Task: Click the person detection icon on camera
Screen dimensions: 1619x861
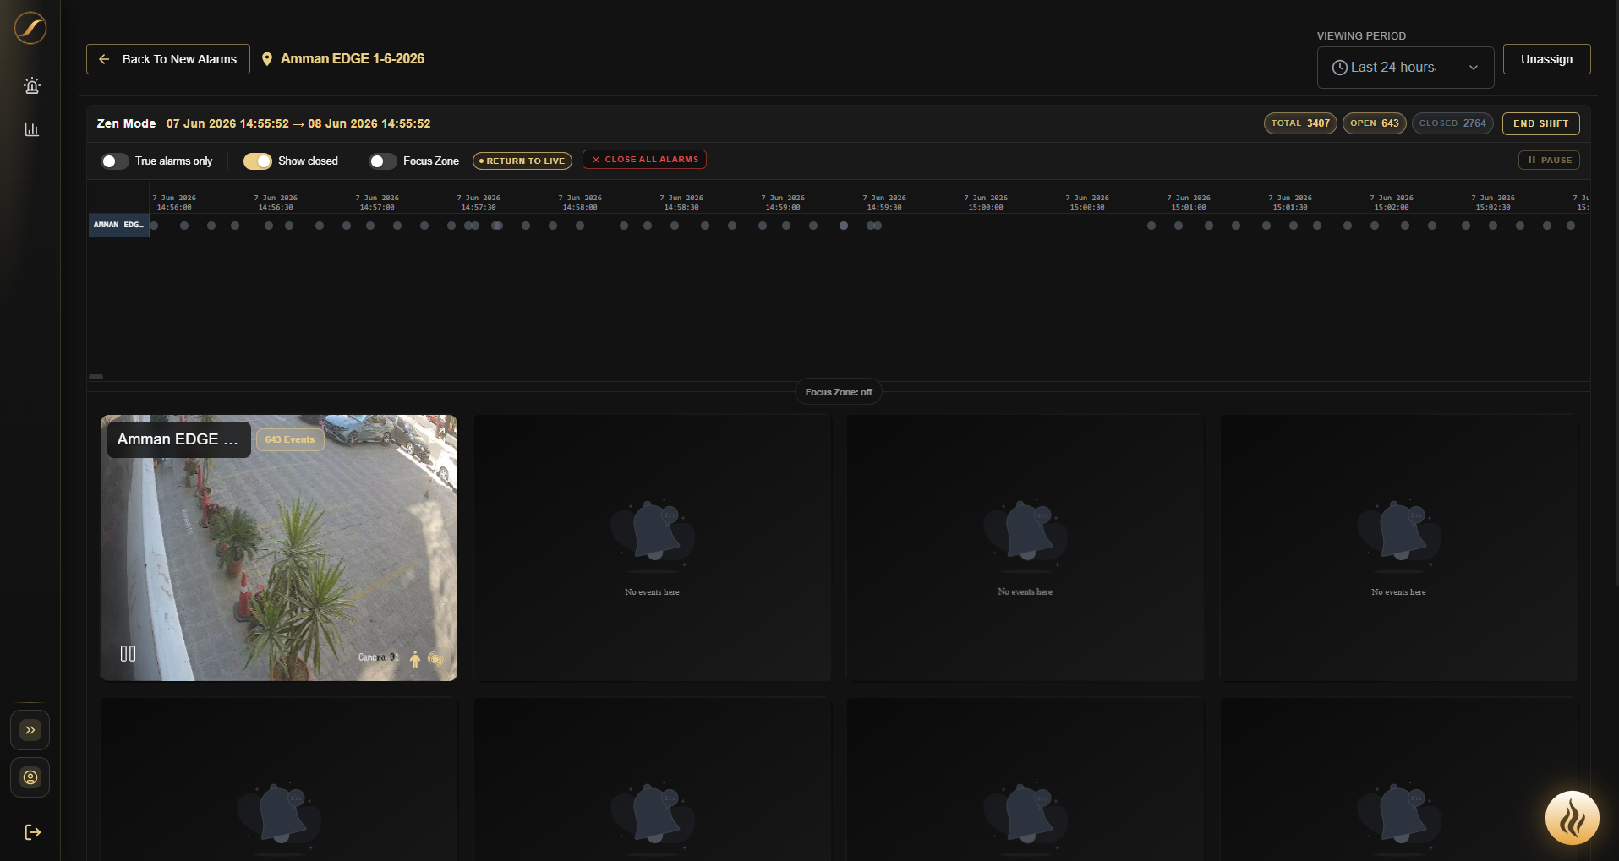Action: coord(415,659)
